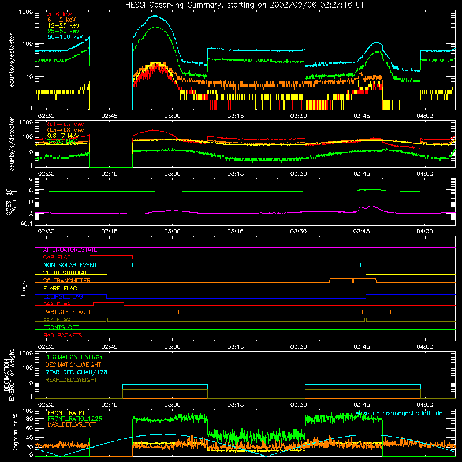The image size is (462, 462).
Task: Click the 04:00 time label below decimation panel
Action: point(425,405)
